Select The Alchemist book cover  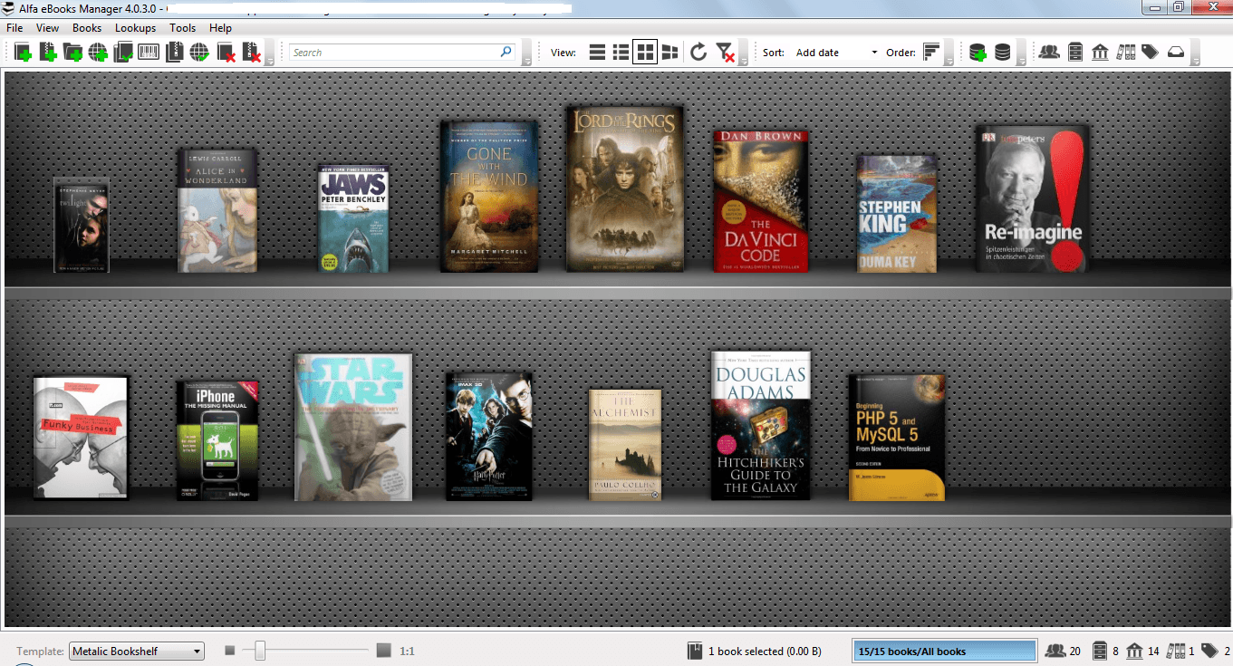coord(625,444)
